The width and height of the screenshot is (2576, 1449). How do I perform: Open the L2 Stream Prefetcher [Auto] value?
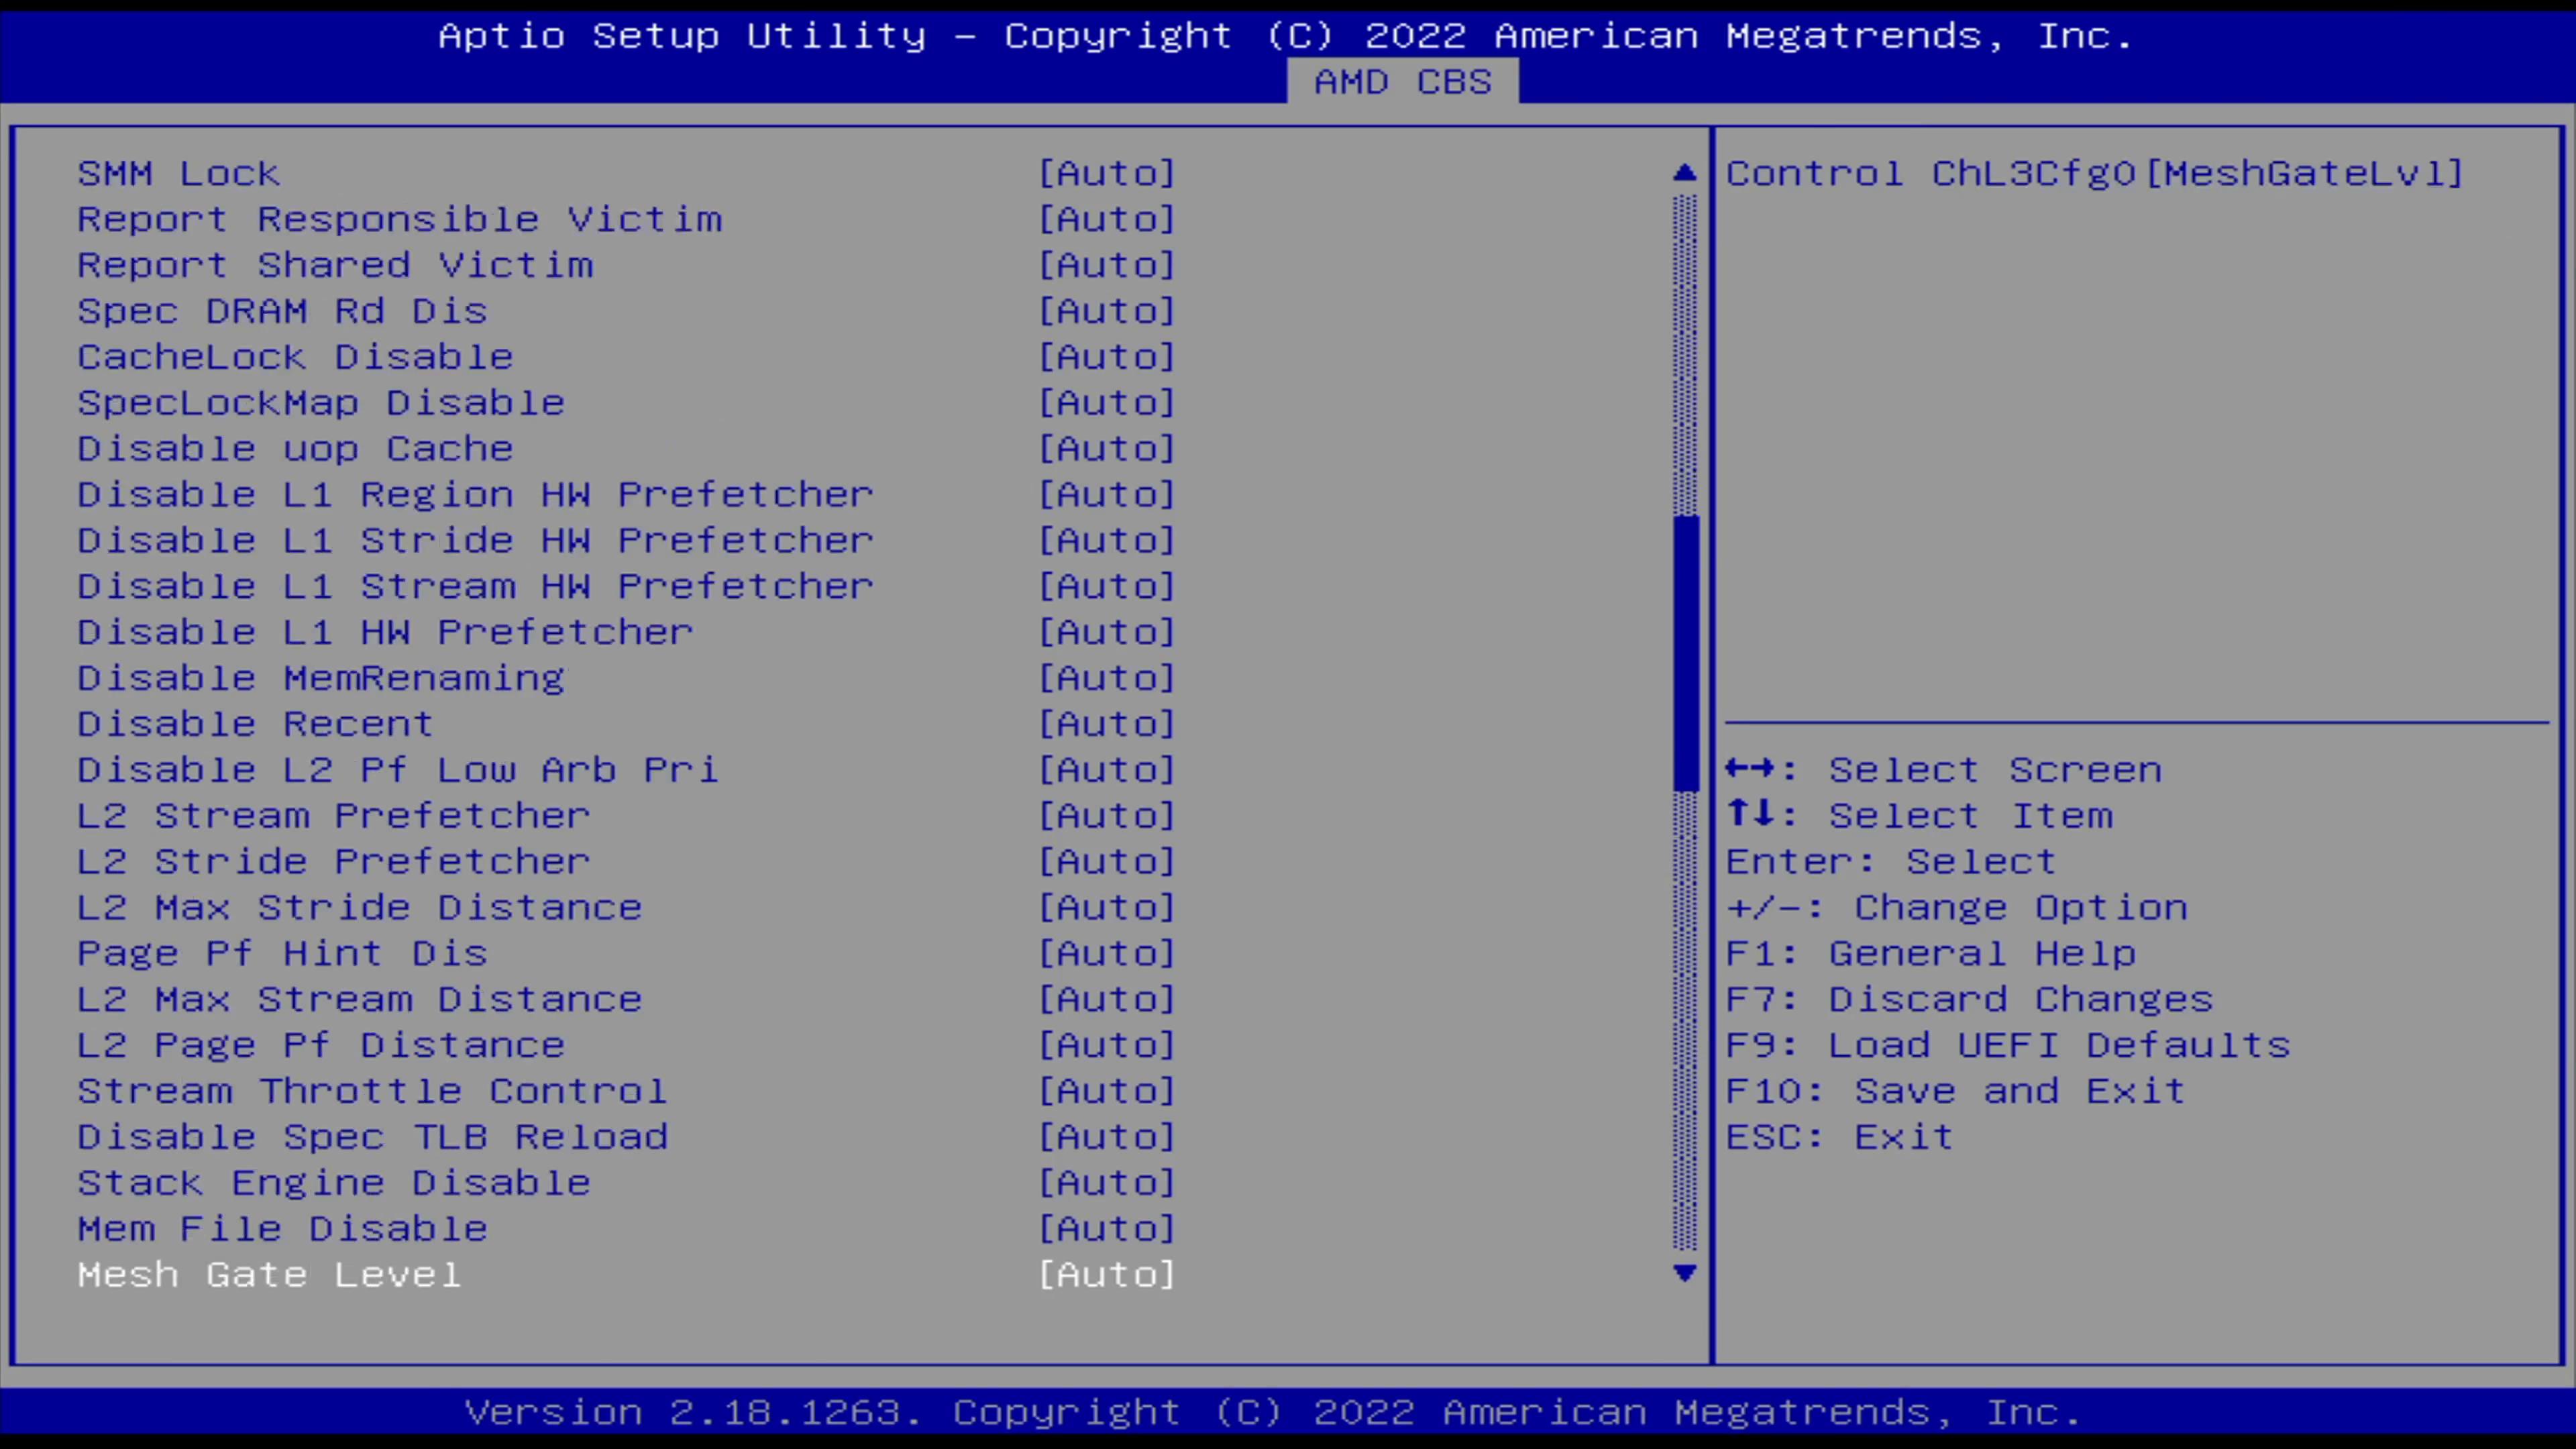coord(1107,816)
